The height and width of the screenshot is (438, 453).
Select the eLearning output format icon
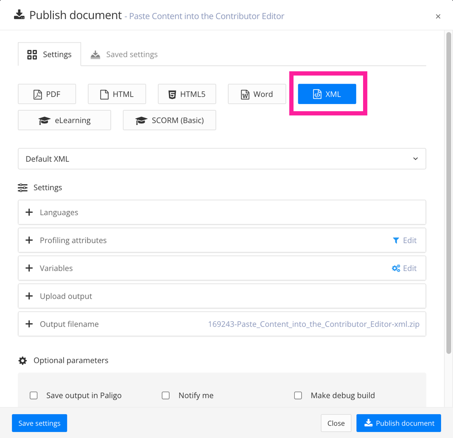64,120
